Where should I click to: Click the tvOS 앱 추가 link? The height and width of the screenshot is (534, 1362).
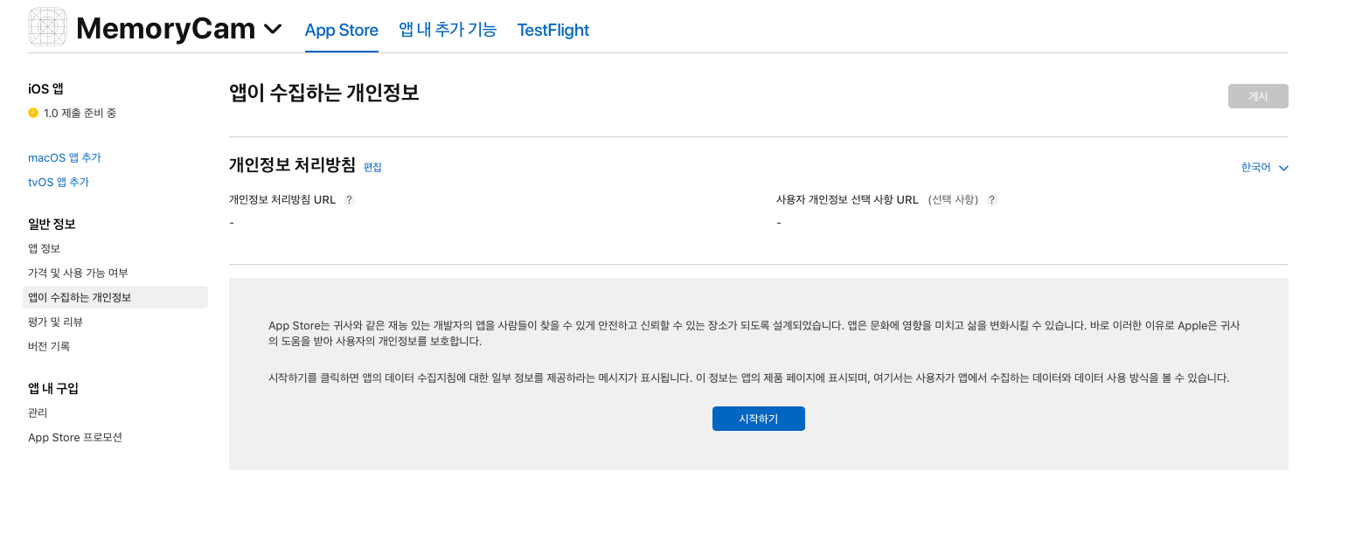click(x=59, y=182)
